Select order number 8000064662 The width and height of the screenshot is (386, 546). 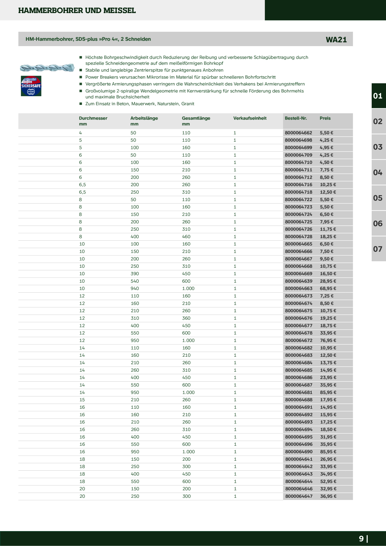(299, 133)
